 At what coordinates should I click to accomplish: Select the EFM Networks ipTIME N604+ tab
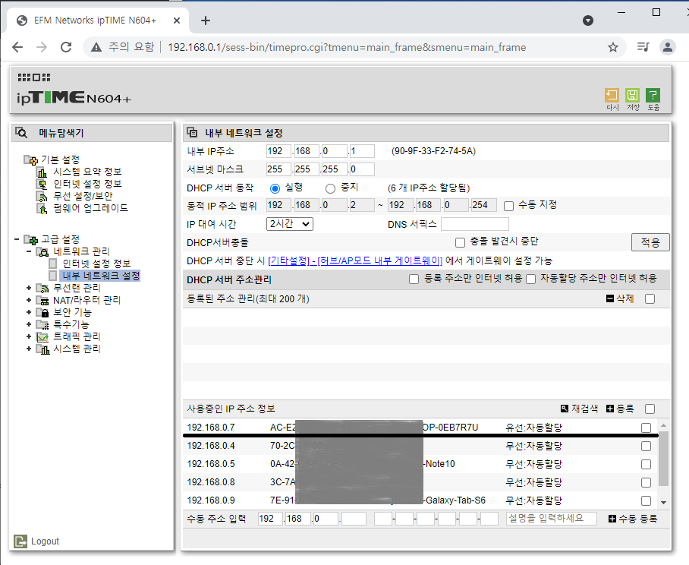tap(98, 21)
